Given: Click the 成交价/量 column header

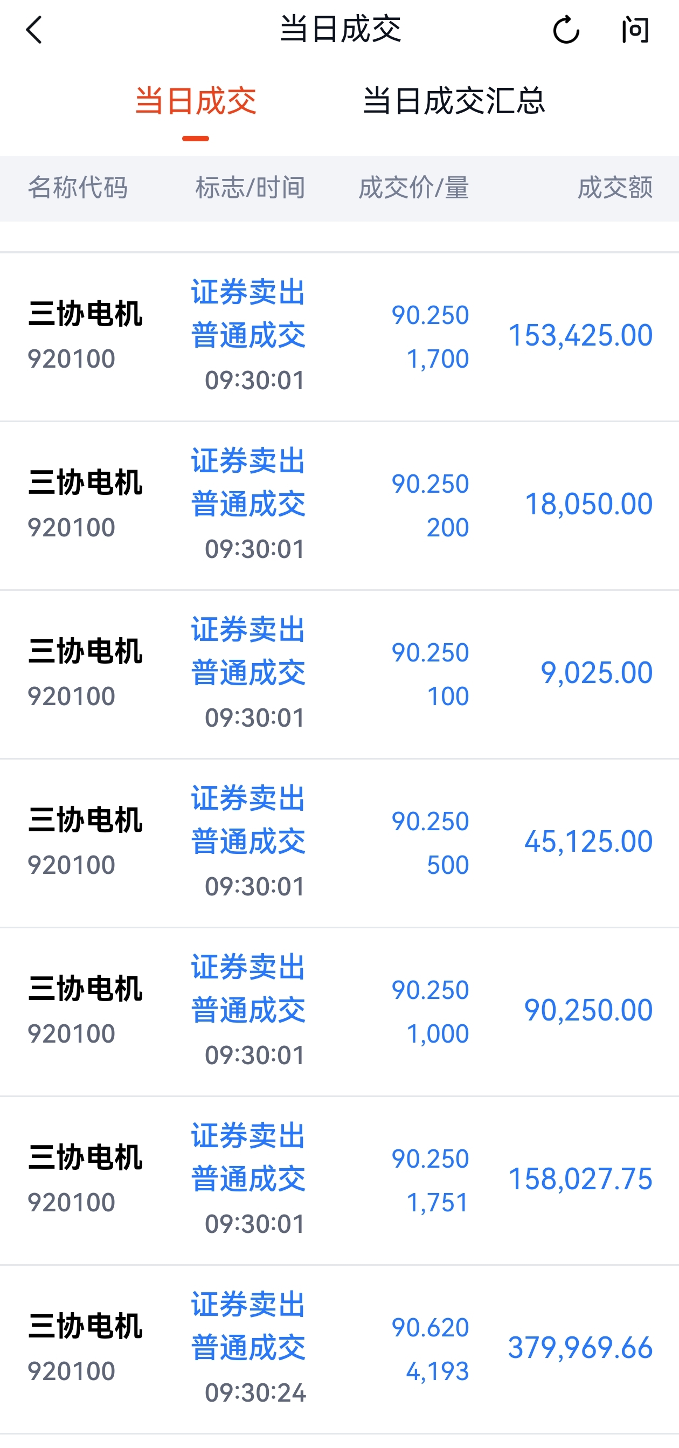Looking at the screenshot, I should pos(414,188).
